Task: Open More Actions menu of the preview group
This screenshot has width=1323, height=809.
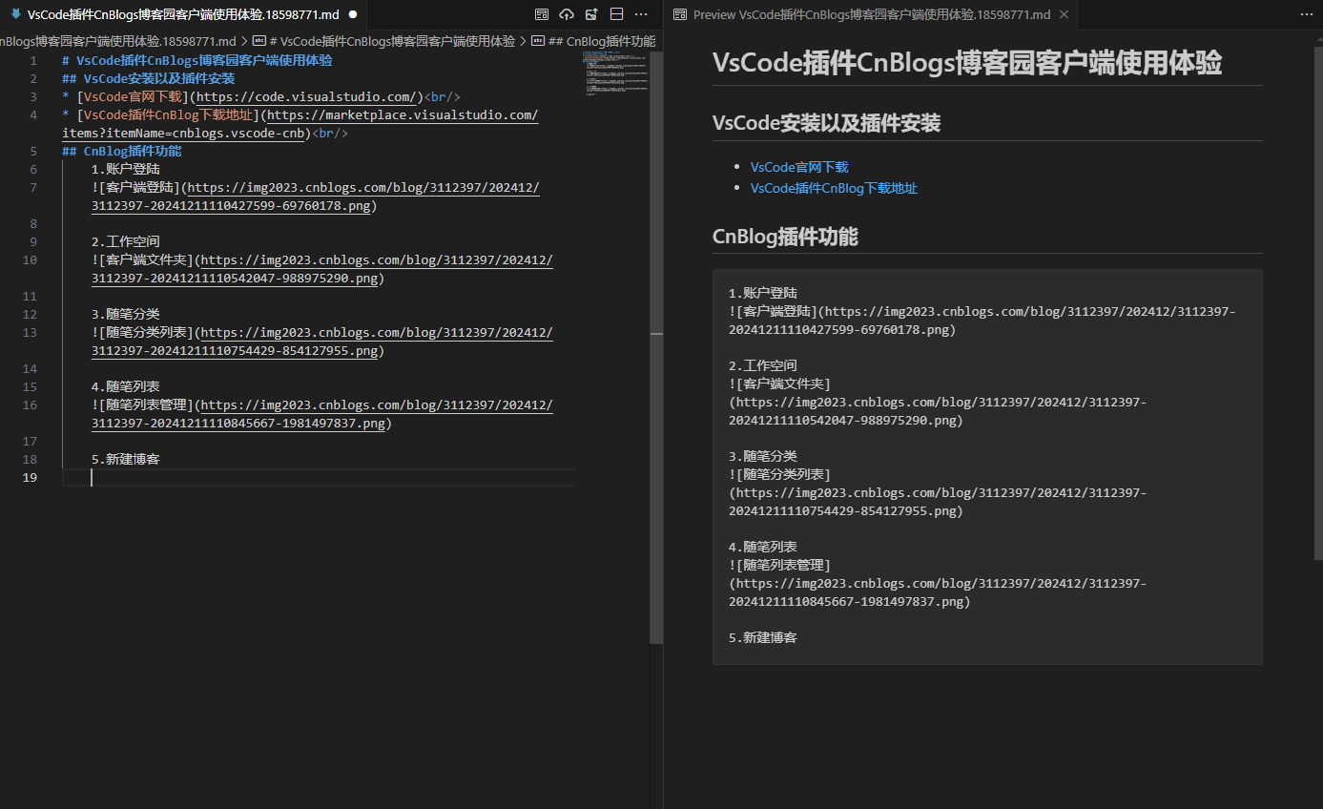Action: pos(1306,14)
